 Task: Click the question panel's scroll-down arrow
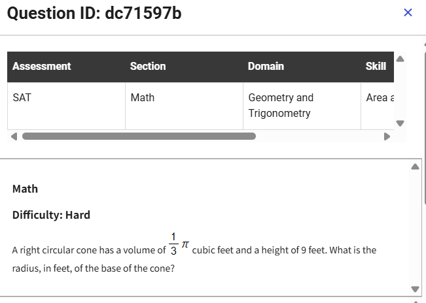click(x=415, y=289)
